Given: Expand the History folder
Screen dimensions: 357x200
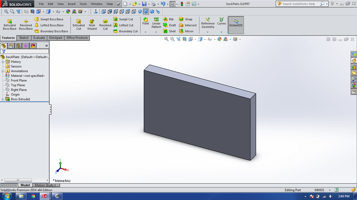Looking at the screenshot, I should [x=3, y=62].
